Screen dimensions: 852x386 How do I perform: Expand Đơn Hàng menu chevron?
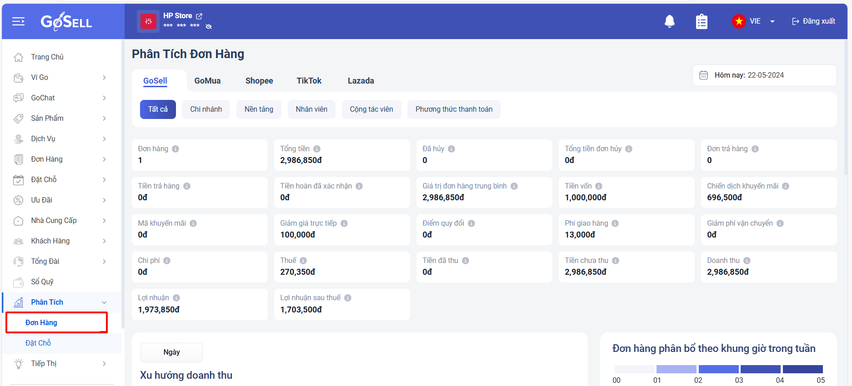pyautogui.click(x=104, y=159)
